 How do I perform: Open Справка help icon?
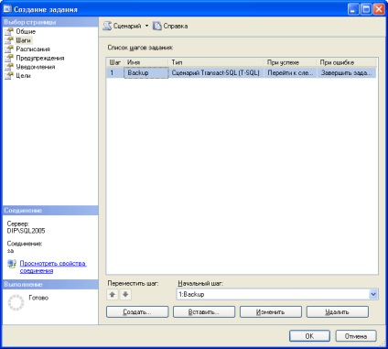157,26
